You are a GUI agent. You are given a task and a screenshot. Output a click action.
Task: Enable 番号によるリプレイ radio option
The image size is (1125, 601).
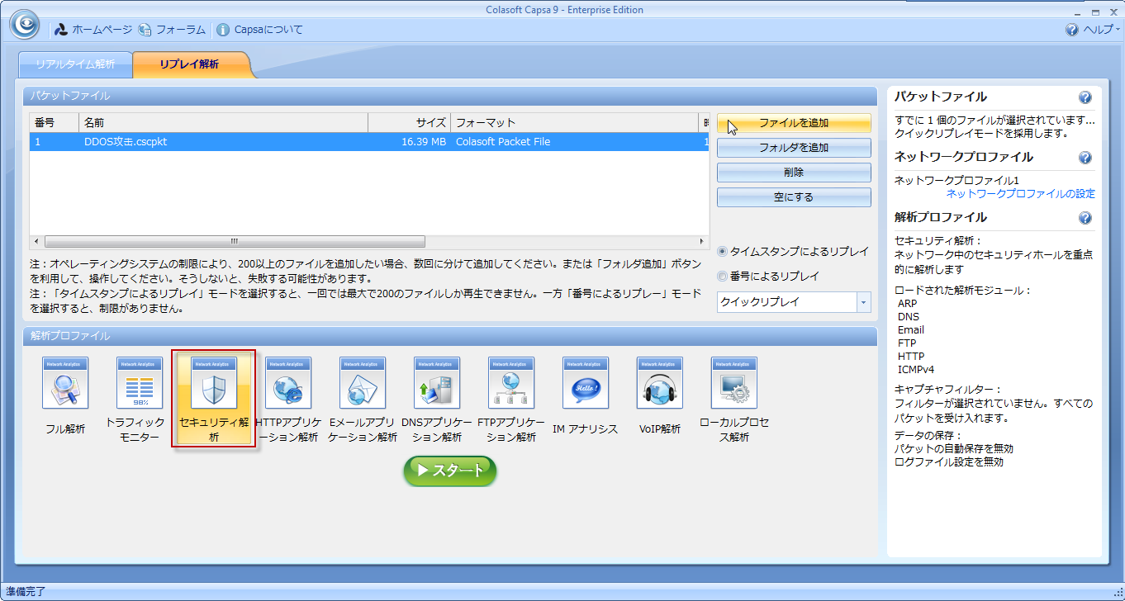click(x=723, y=277)
